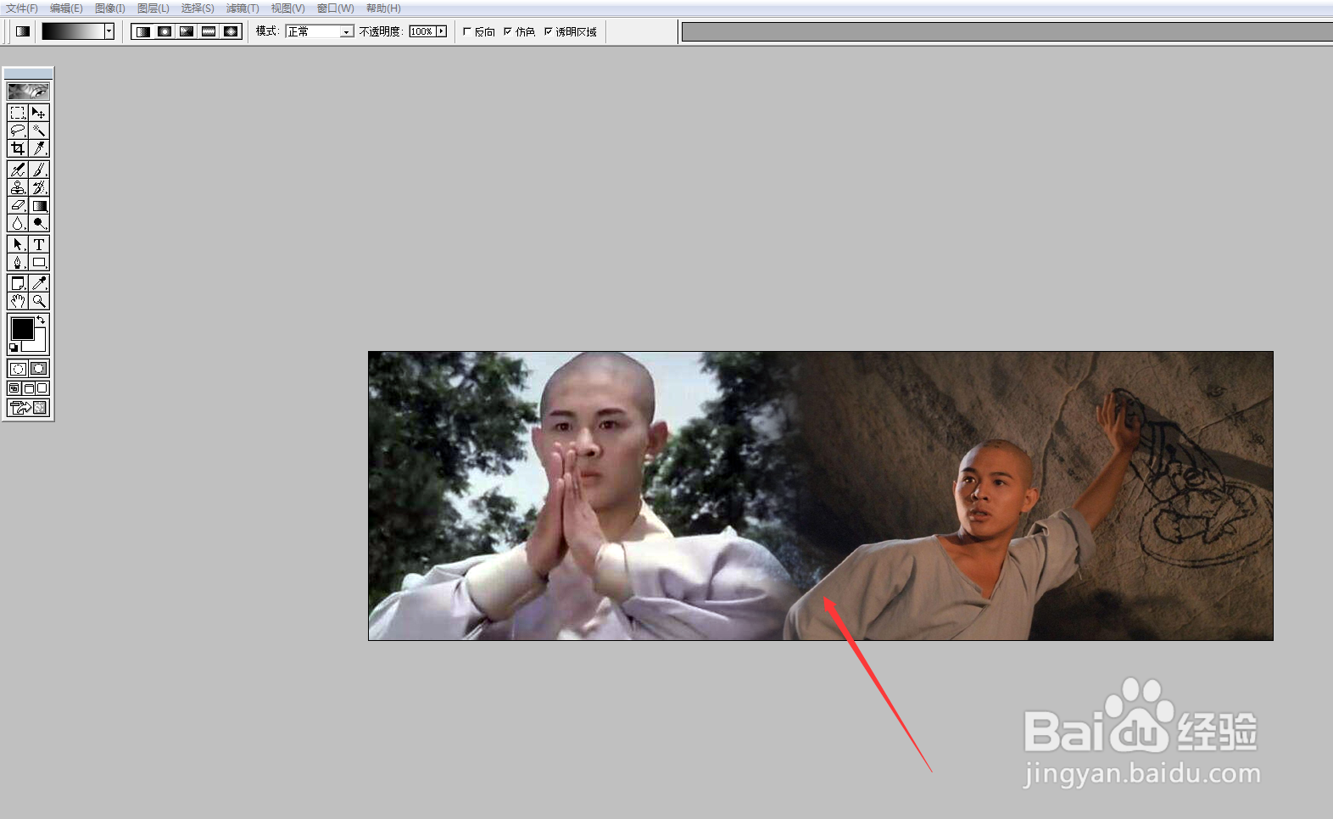The height and width of the screenshot is (819, 1333).
Task: Open the 图像(I) menu
Action: pos(110,8)
